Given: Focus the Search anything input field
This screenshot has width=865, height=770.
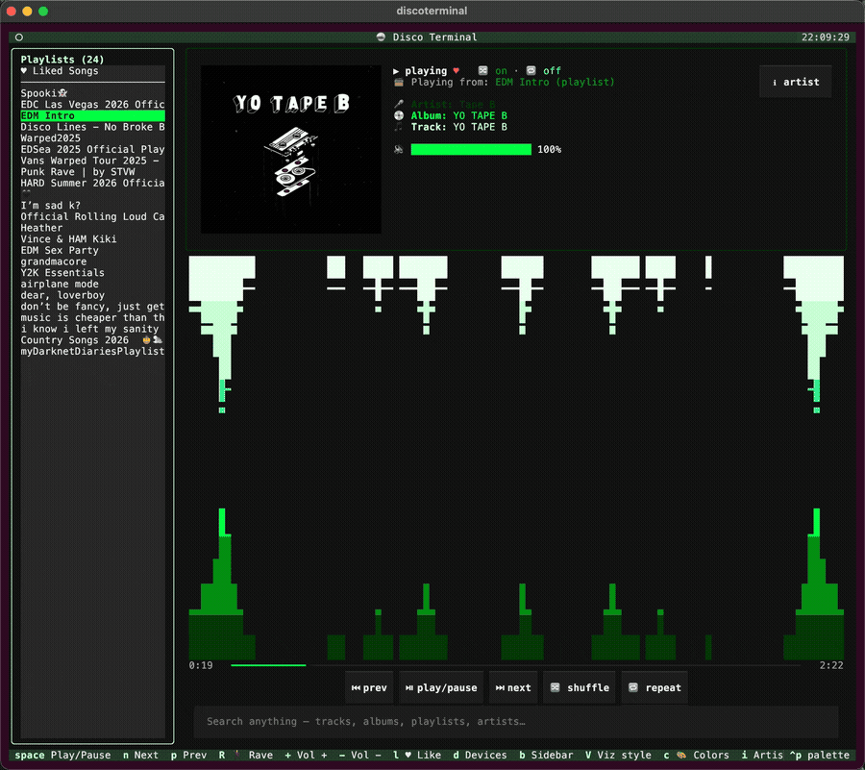Looking at the screenshot, I should tap(516, 722).
